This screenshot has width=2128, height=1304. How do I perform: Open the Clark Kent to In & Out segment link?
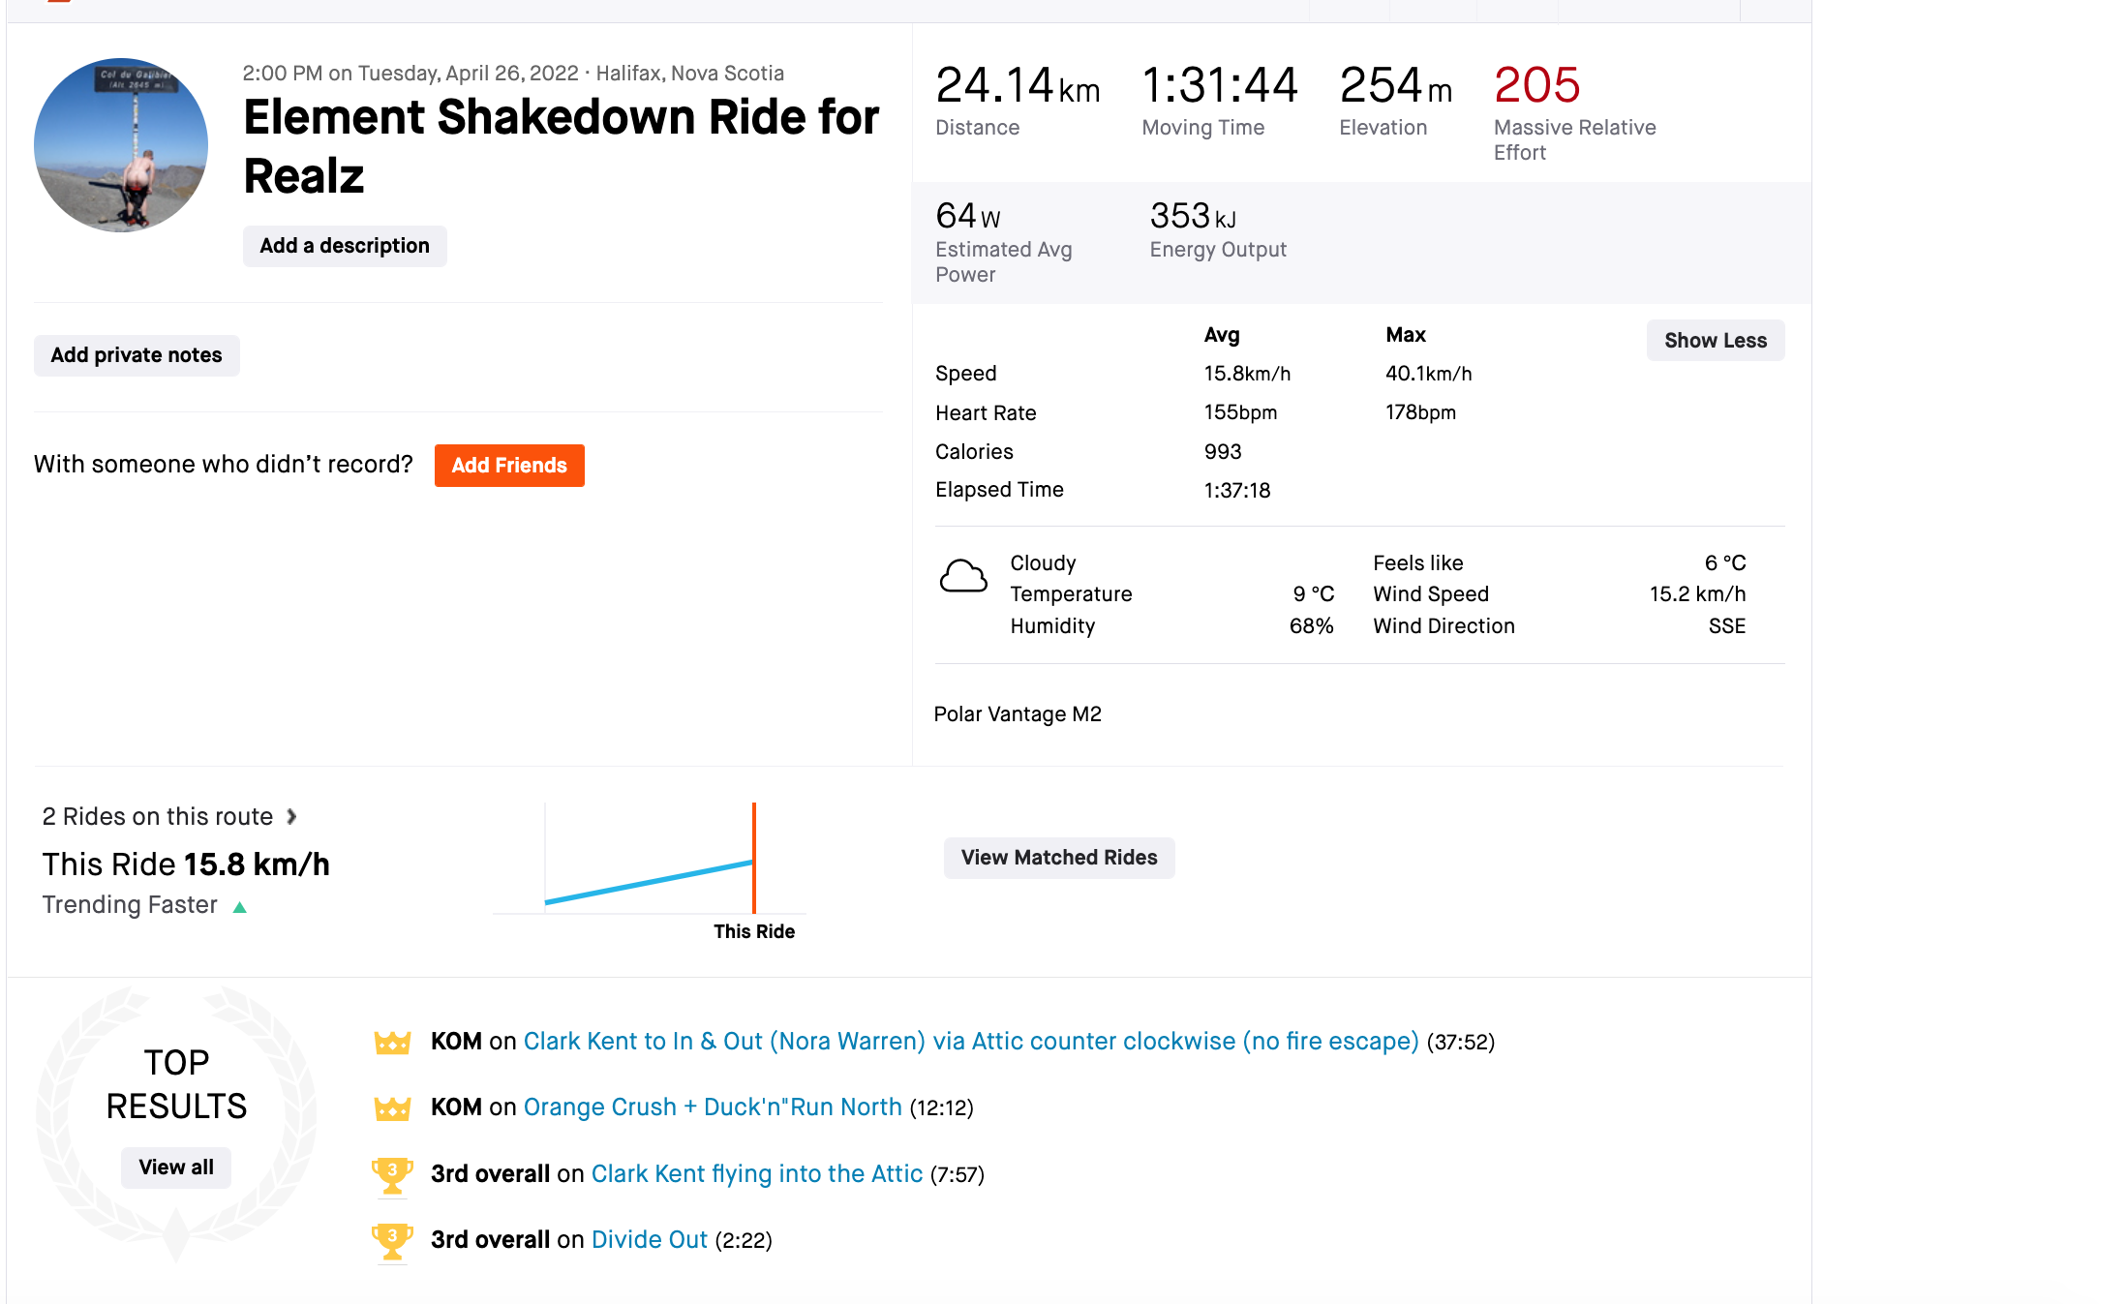click(x=971, y=1042)
